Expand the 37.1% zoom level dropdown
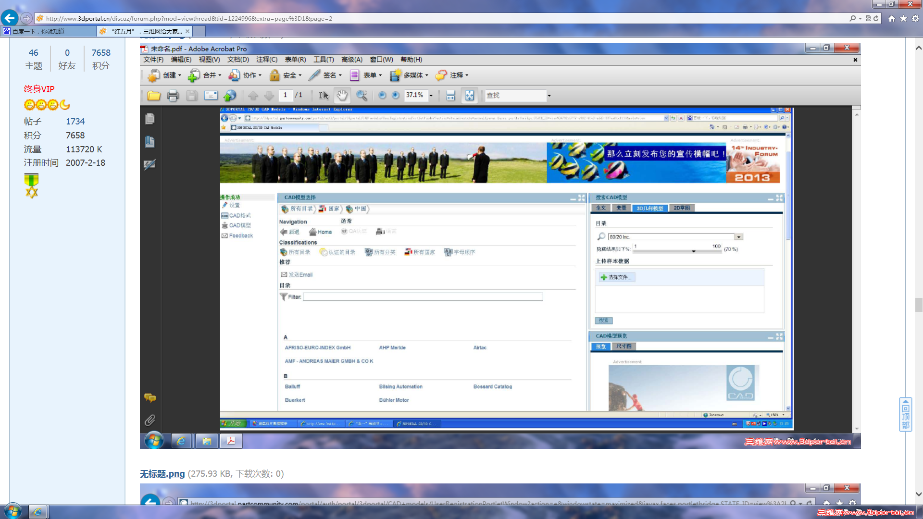Viewport: 923px width, 519px height. pyautogui.click(x=431, y=96)
